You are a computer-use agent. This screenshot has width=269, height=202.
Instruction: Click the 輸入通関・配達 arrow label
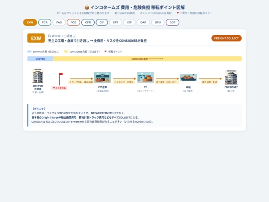coord(210,82)
